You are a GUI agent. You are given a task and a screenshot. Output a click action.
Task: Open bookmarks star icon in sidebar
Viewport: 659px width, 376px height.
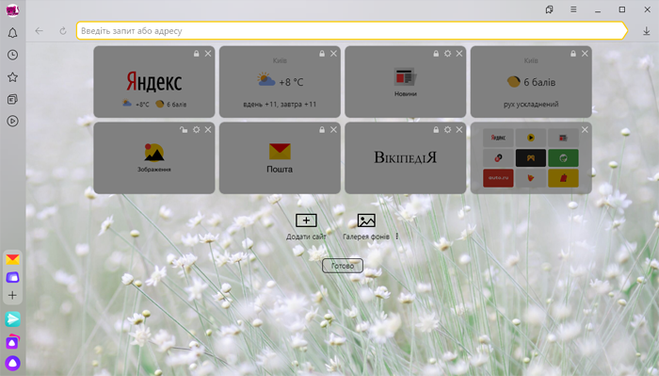(x=12, y=77)
